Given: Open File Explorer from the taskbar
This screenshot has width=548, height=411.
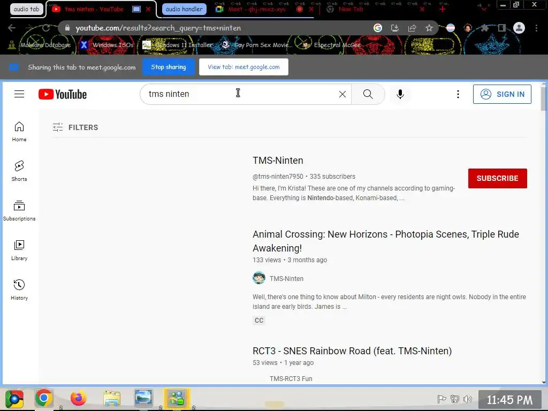Looking at the screenshot, I should click(112, 398).
